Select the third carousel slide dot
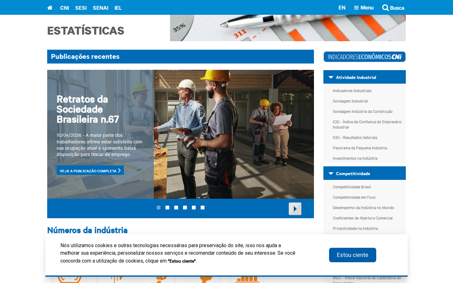Viewport: 453px width, 283px height. (176, 208)
